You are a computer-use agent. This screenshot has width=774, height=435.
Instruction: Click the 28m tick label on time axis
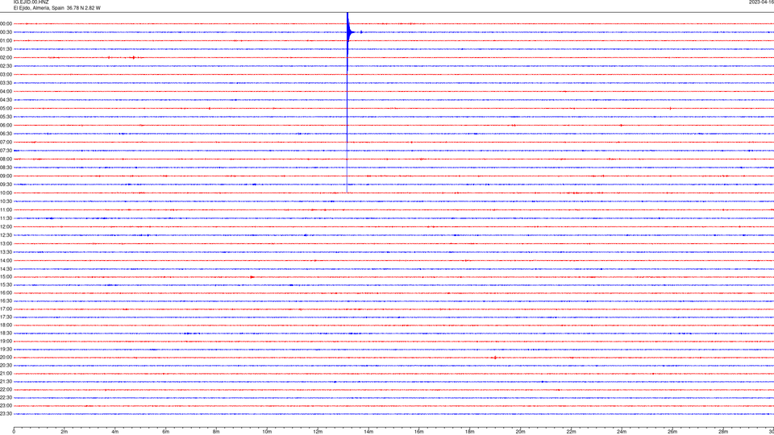(723, 432)
